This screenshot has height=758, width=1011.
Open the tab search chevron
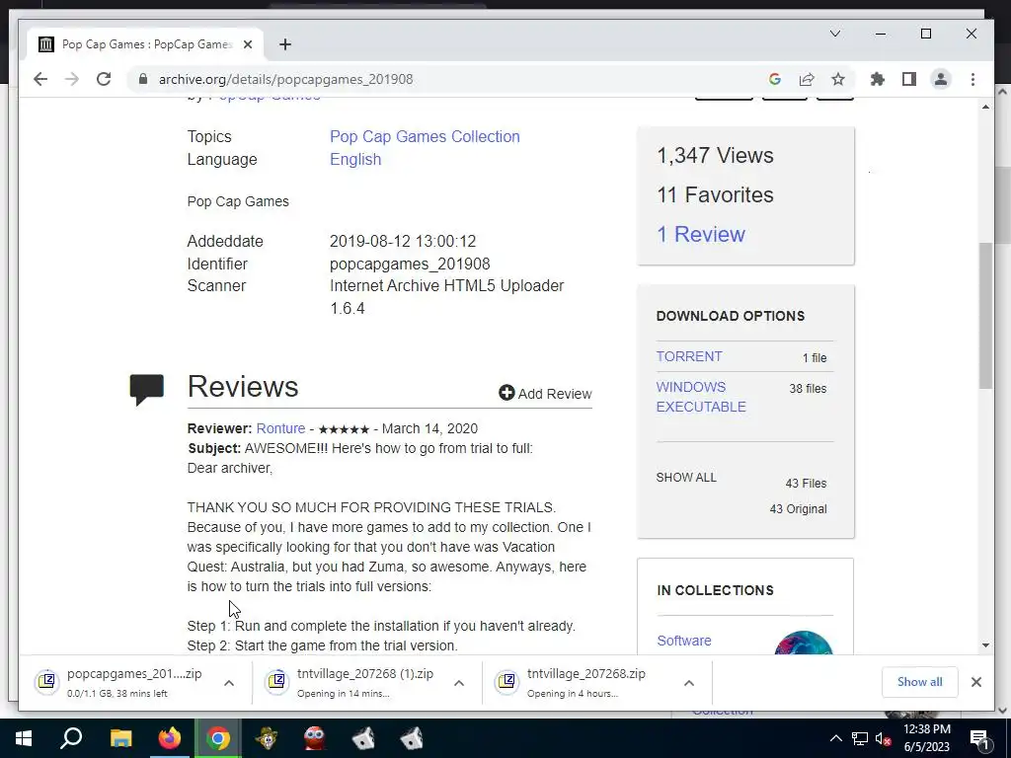[835, 34]
